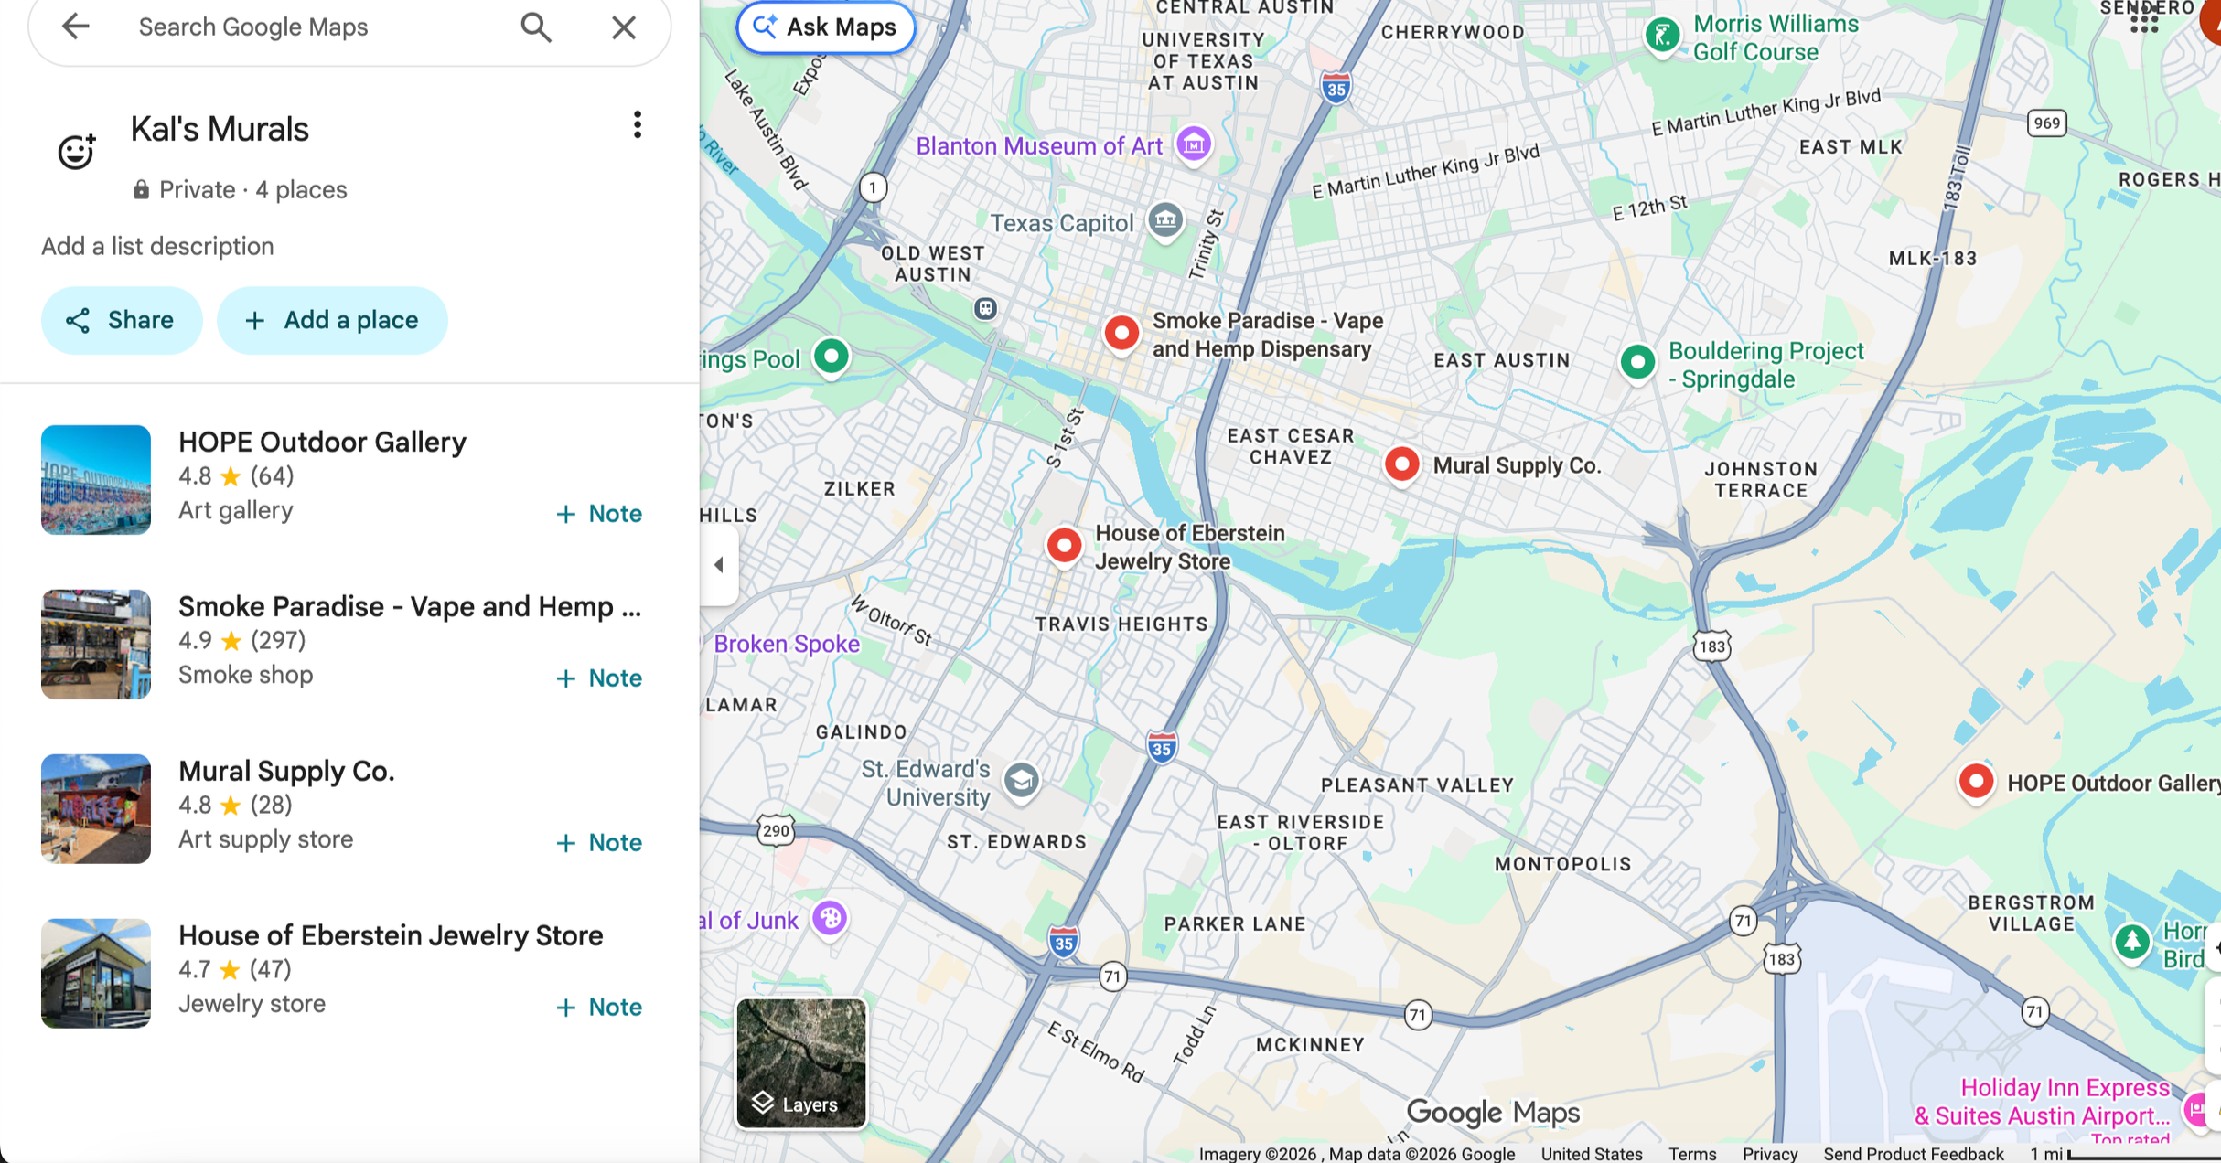The height and width of the screenshot is (1163, 2221).
Task: Open Smoke Paradise list entry title
Action: tap(410, 607)
